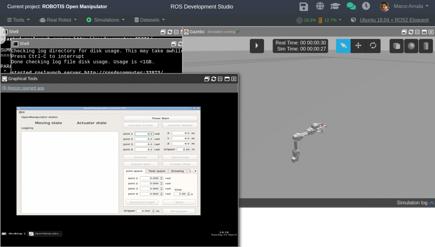435x247 pixels.
Task: Switch to the Joint space tab
Action: pos(134,171)
